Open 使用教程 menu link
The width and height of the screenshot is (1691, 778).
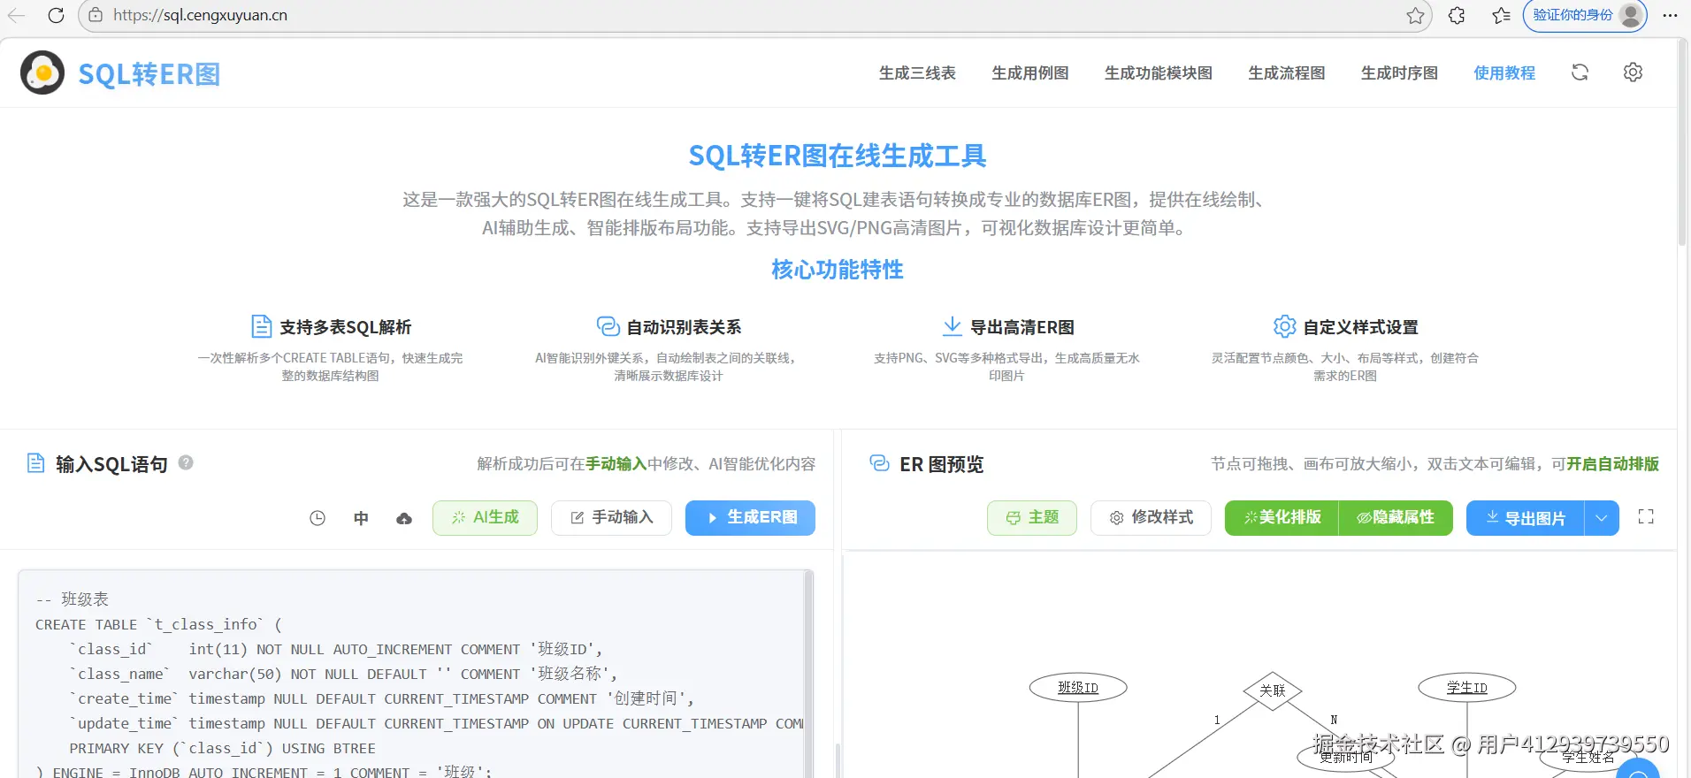point(1504,72)
